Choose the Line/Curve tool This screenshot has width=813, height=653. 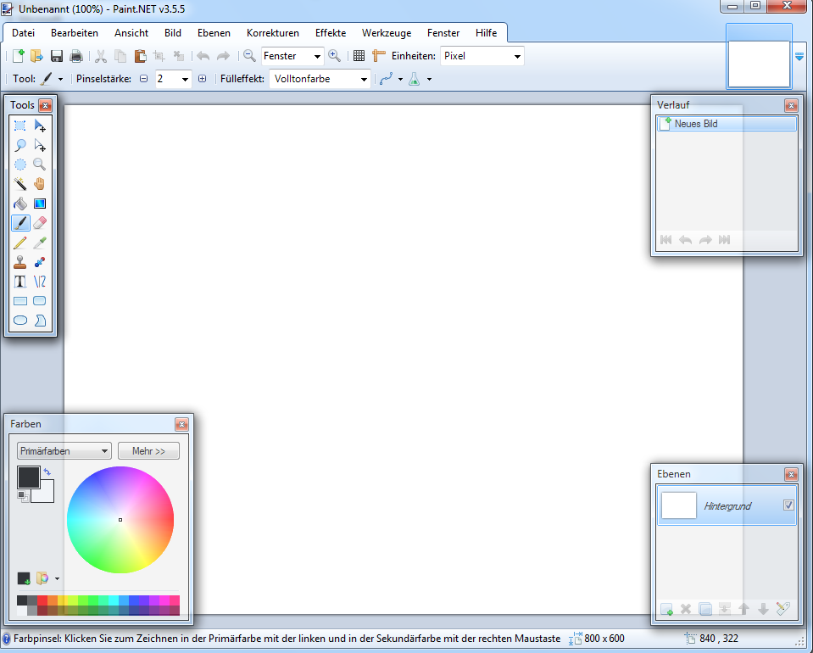(40, 282)
